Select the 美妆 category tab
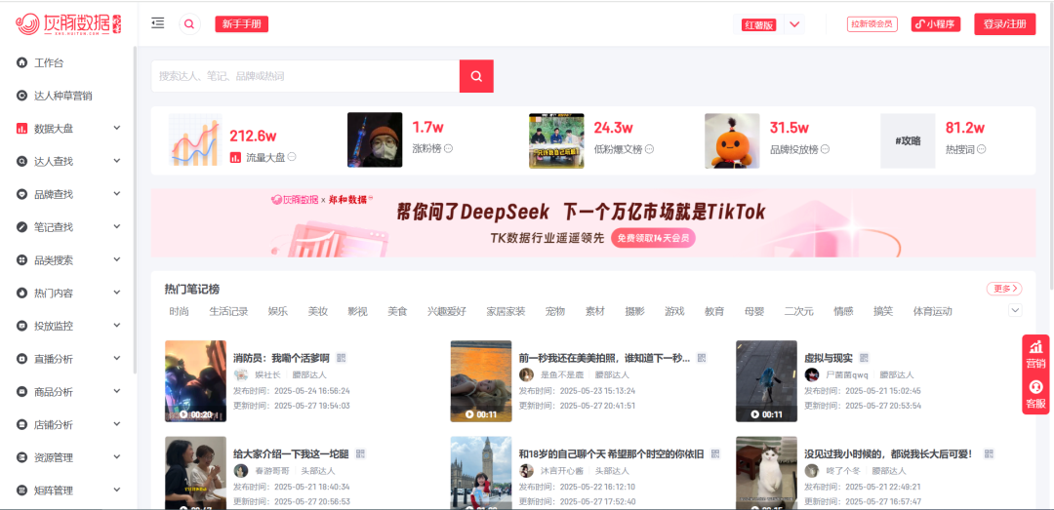The height and width of the screenshot is (510, 1054). click(317, 311)
